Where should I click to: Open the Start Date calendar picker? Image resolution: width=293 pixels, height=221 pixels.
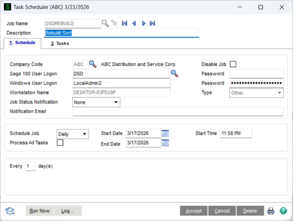click(x=165, y=133)
